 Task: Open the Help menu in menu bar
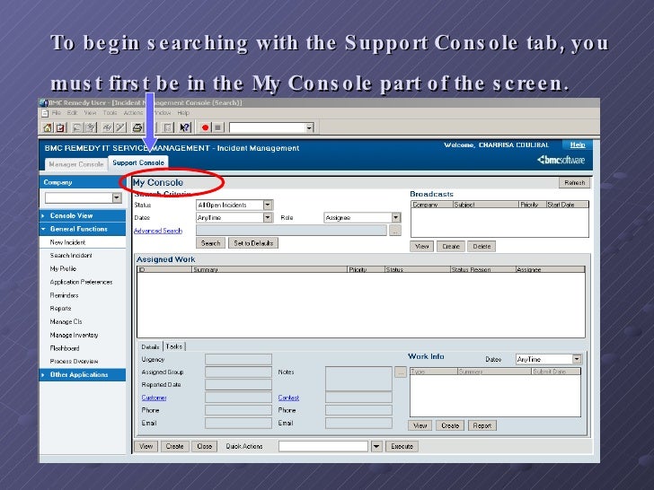183,113
